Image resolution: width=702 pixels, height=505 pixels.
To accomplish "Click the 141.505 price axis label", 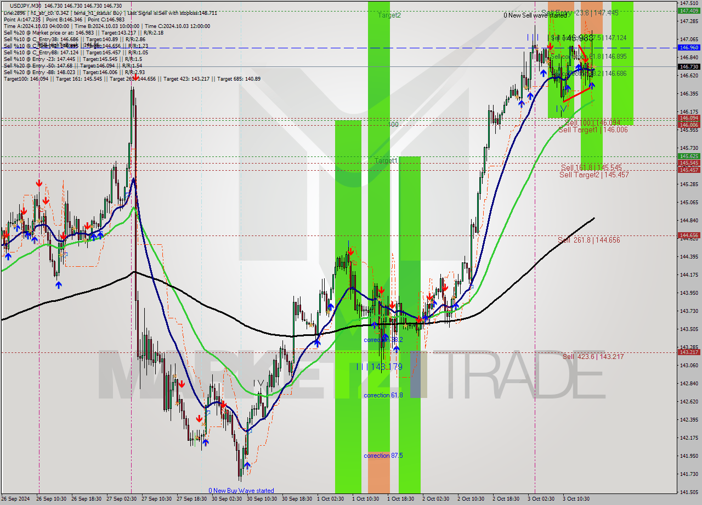I will click(x=689, y=492).
